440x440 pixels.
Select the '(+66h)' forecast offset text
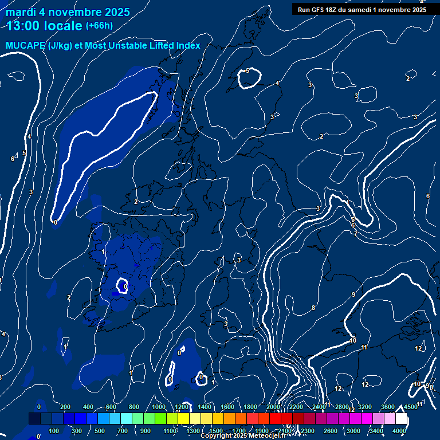point(99,26)
